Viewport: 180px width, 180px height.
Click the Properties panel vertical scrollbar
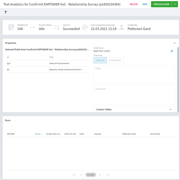178,79
